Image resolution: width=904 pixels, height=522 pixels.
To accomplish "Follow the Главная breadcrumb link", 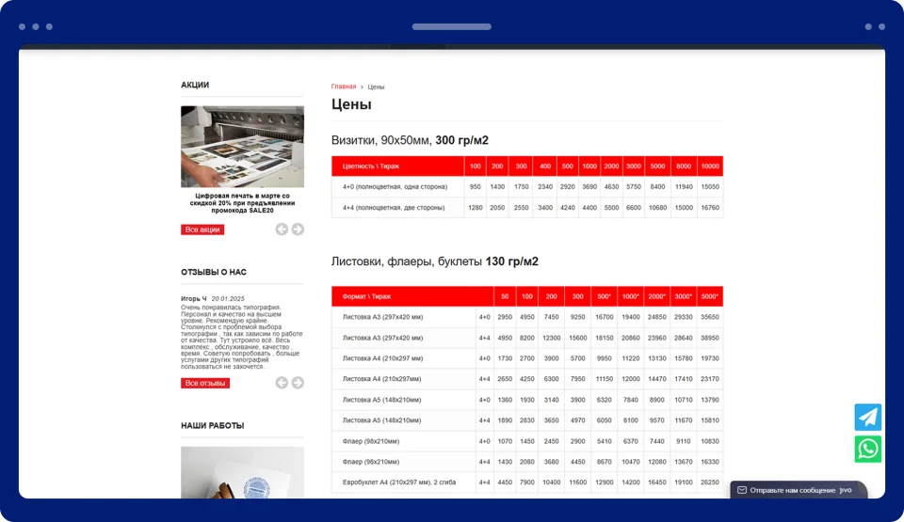I will (x=344, y=87).
